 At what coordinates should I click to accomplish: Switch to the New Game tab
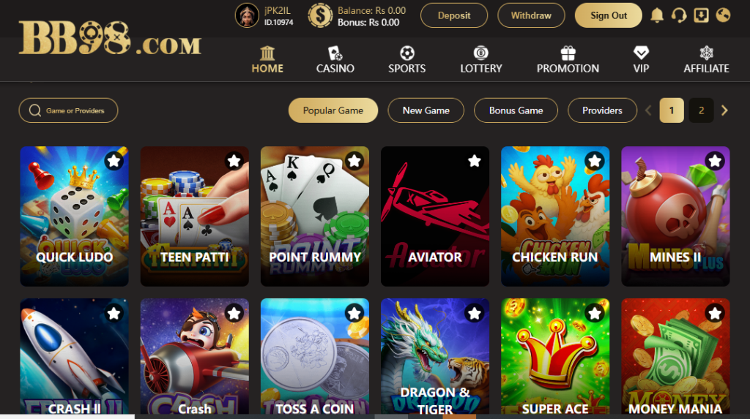(426, 110)
